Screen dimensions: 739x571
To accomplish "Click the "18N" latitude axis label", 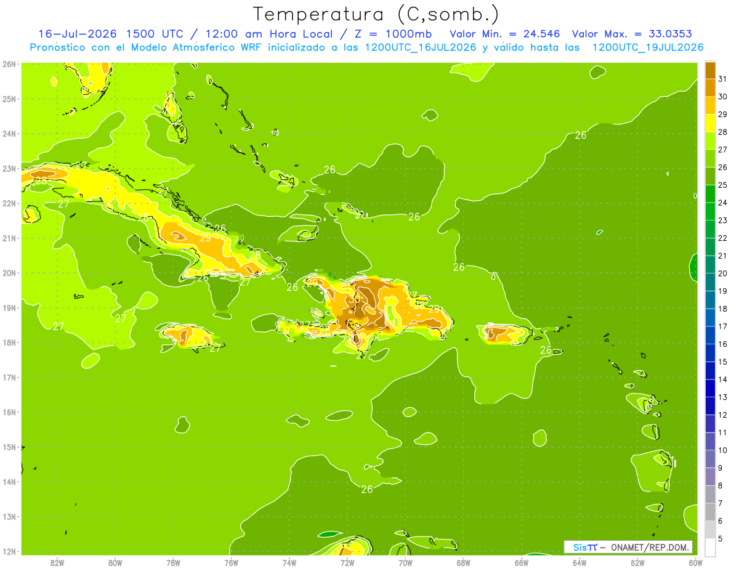I will 9,342.
